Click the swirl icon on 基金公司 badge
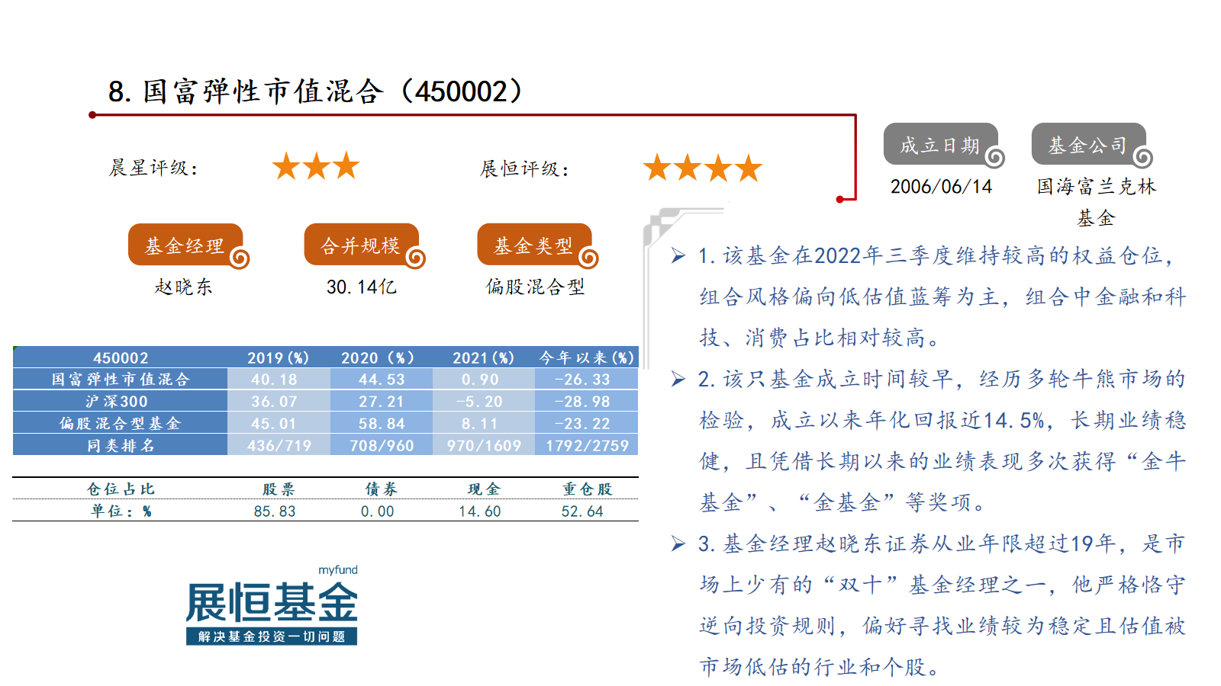This screenshot has width=1221, height=686. 1142,158
